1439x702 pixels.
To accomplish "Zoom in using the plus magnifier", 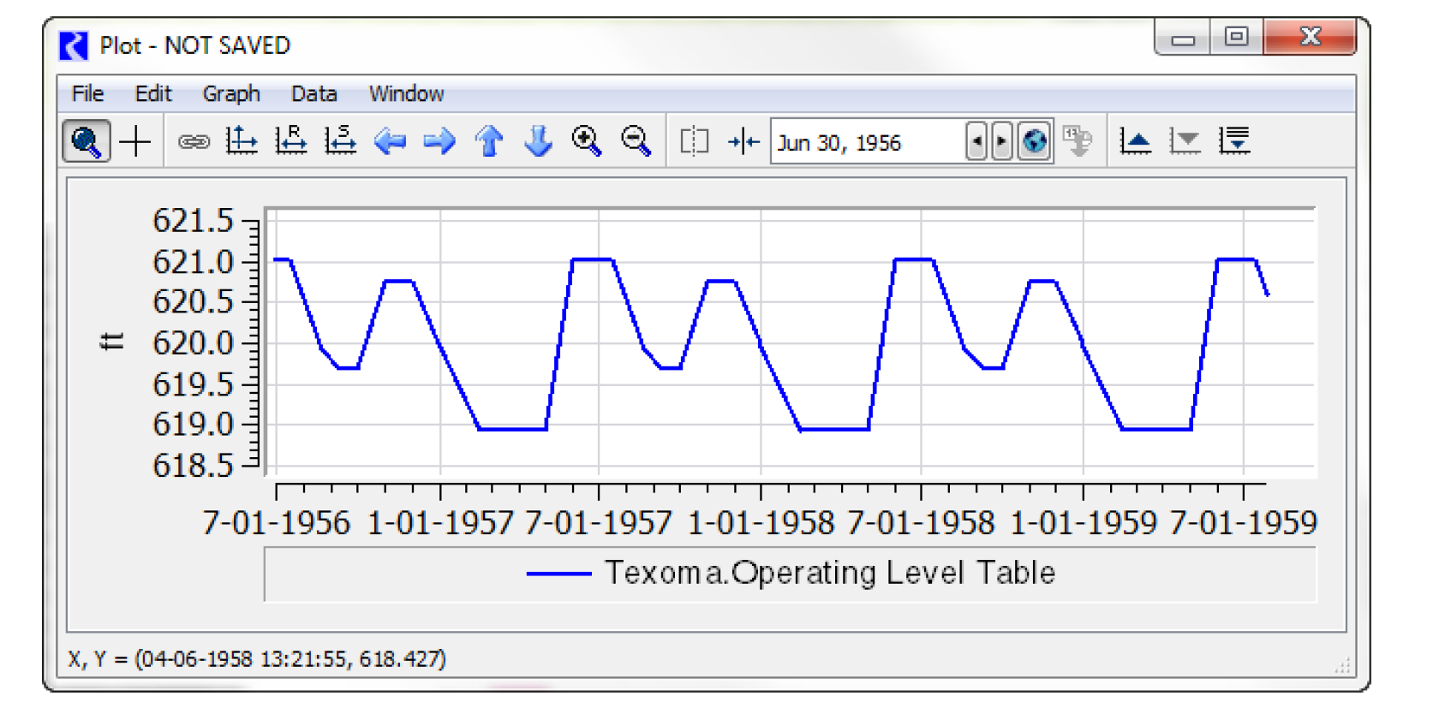I will pos(587,141).
